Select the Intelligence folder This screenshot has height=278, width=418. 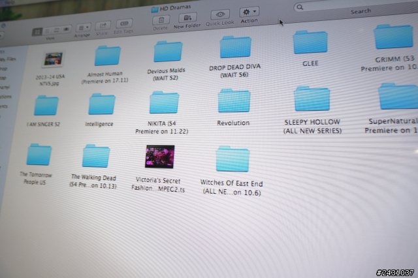(x=102, y=104)
